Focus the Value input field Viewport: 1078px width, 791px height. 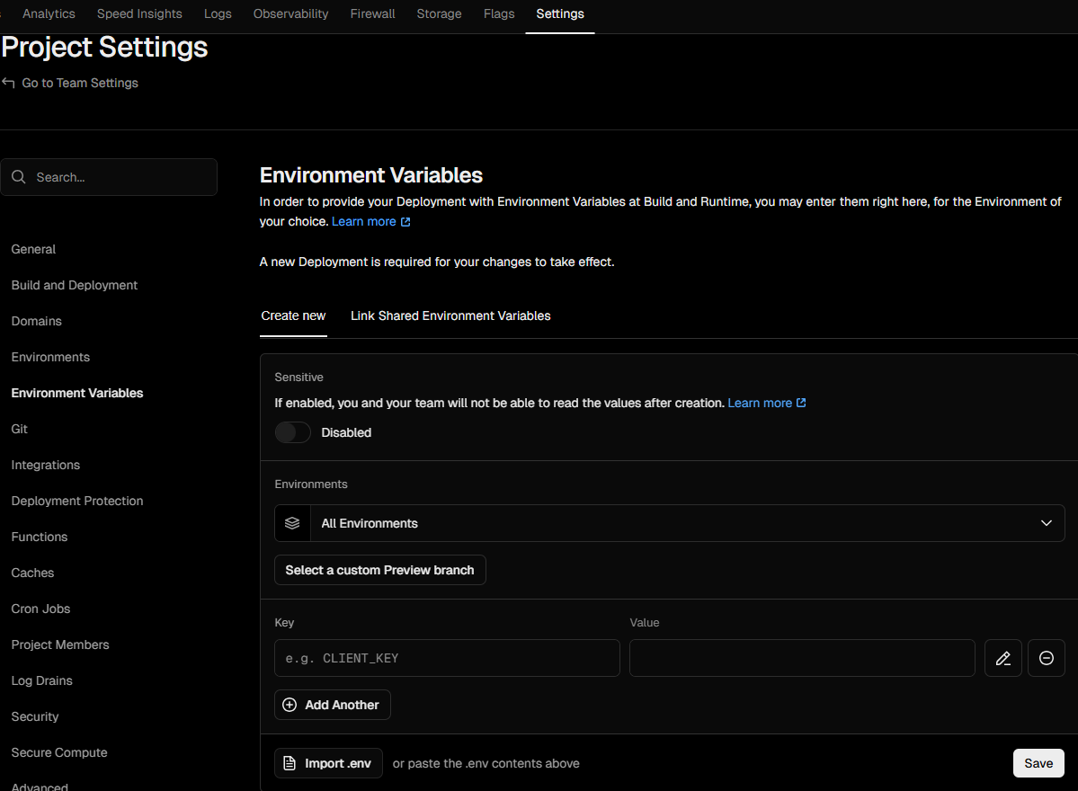tap(802, 658)
